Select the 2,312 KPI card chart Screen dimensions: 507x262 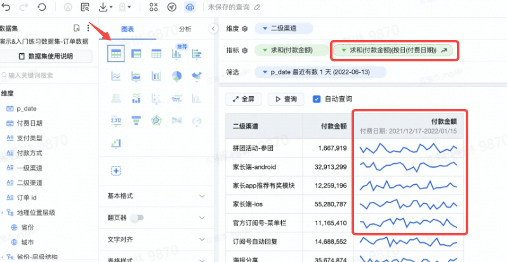coord(115,121)
